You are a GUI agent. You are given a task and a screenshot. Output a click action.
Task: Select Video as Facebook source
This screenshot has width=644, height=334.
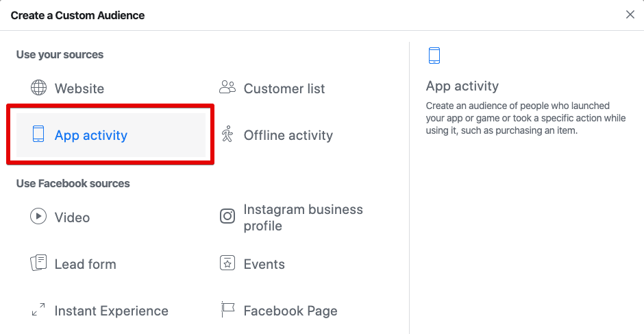pos(73,217)
